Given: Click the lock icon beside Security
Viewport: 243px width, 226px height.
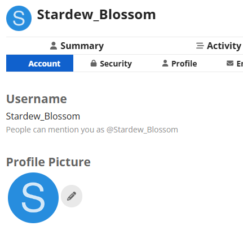Looking at the screenshot, I should 94,63.
